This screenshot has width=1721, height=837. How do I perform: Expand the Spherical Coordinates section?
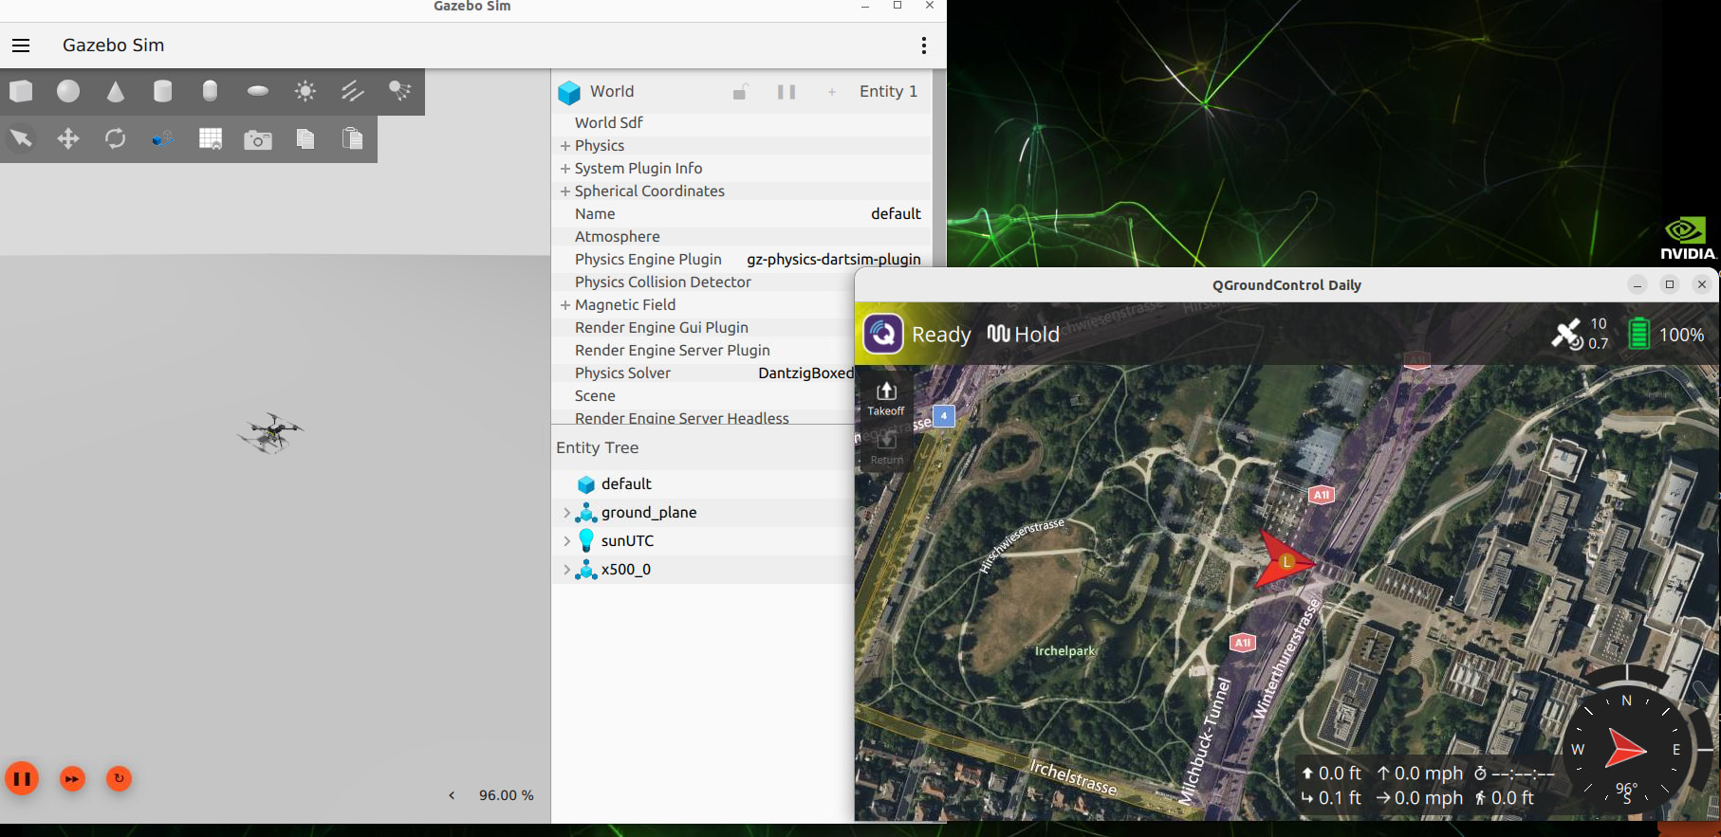point(565,191)
